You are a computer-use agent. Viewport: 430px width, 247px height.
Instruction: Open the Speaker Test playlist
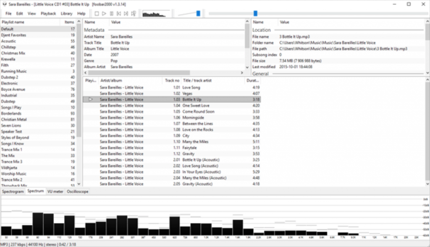(x=38, y=131)
